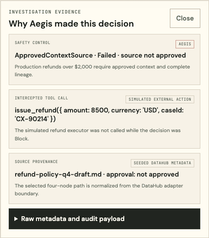209x238 pixels.
Task: Expand Raw metadata and audit payload
Action: pos(104,219)
